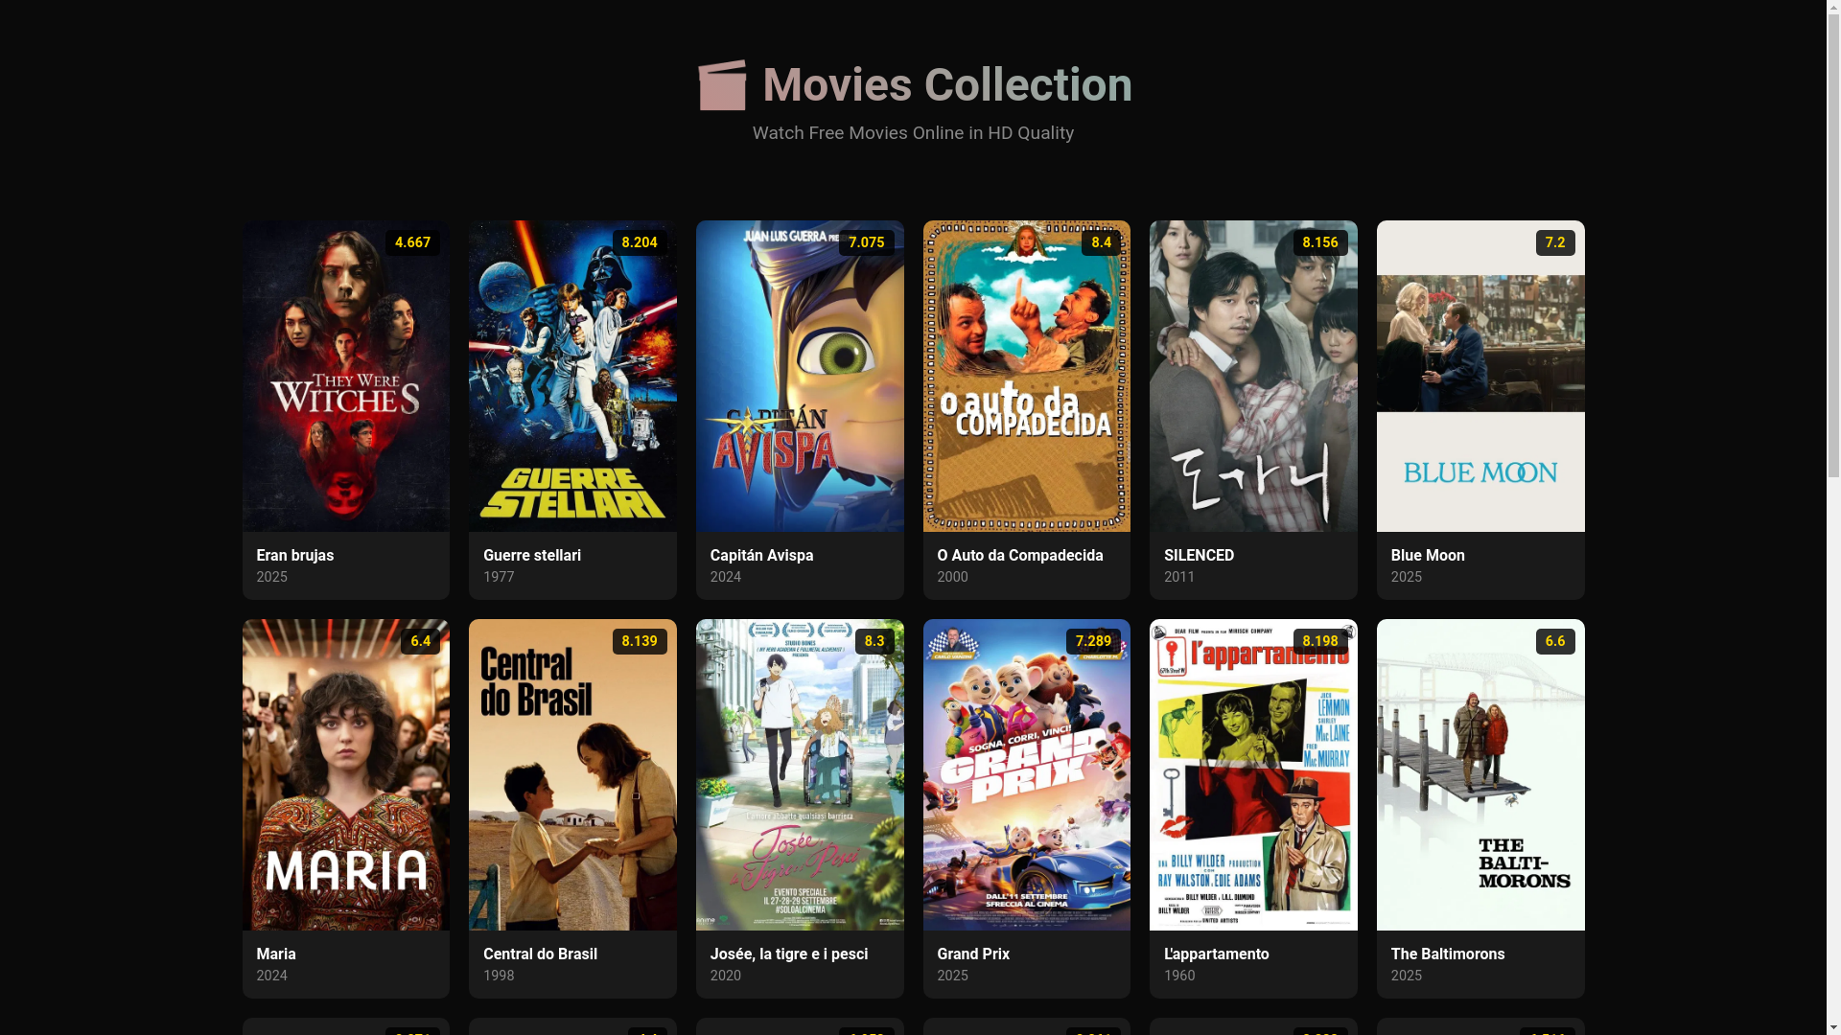Click the Movies Collection heading

click(x=947, y=85)
